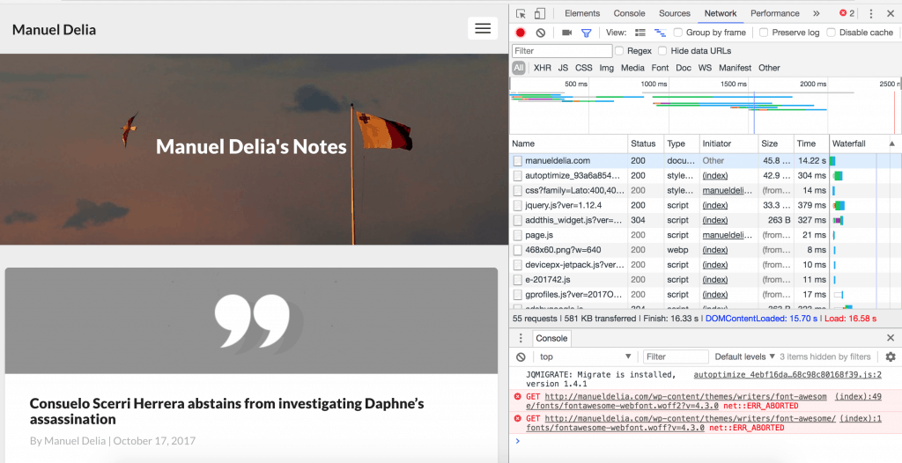Click the inspect element picker icon
Screen dimensions: 902x463
tap(521, 13)
